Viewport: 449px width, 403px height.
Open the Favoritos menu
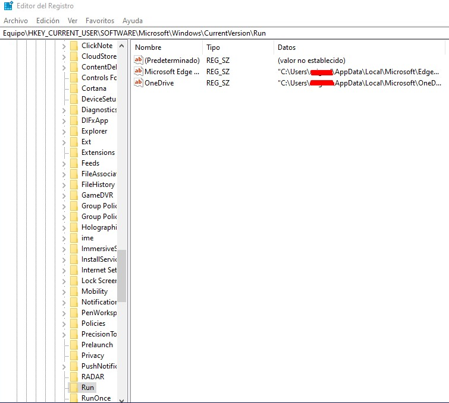tap(100, 21)
